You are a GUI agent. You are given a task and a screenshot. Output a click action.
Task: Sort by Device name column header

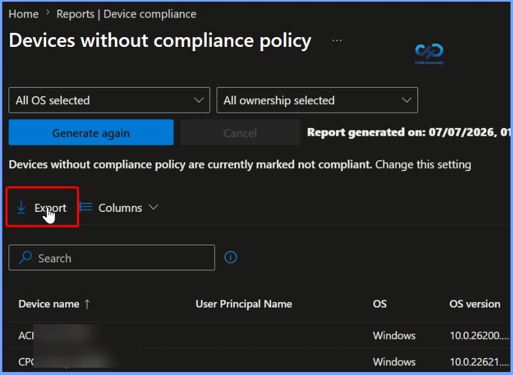point(49,304)
